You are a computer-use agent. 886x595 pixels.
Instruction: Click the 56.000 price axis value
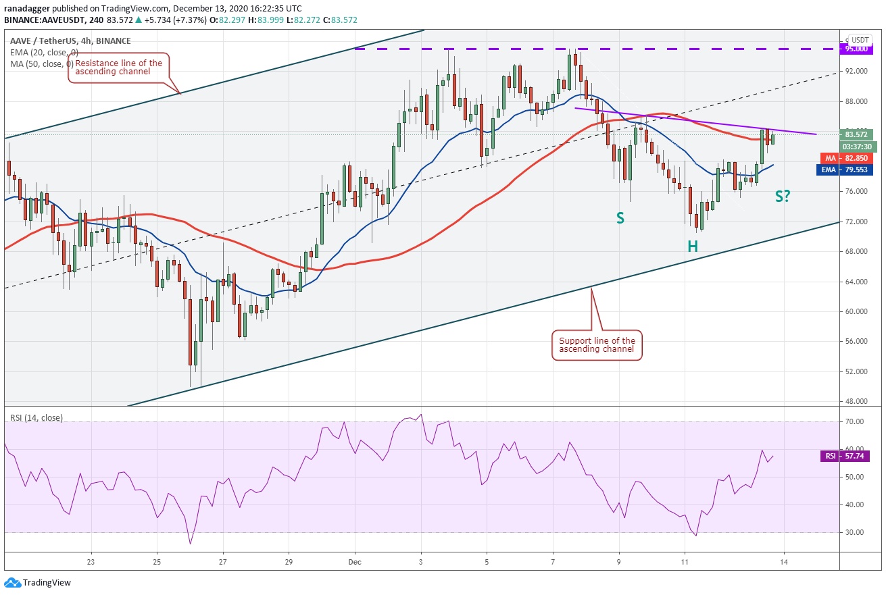coord(857,341)
